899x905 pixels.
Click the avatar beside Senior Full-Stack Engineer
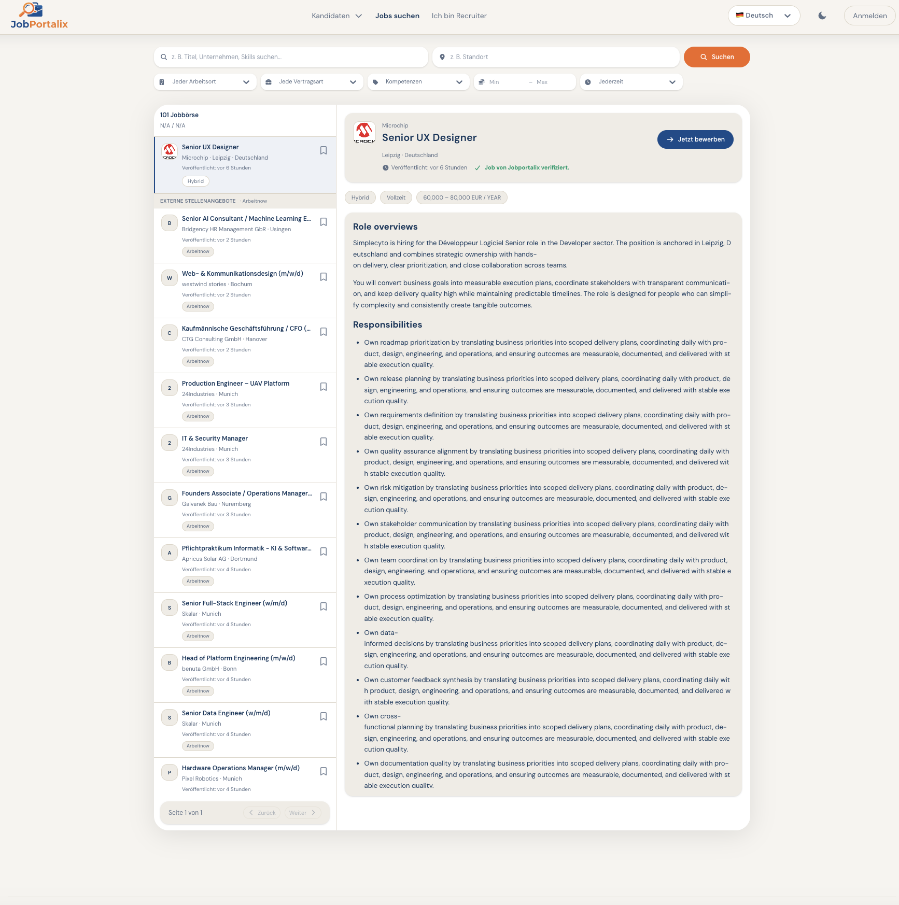[170, 608]
